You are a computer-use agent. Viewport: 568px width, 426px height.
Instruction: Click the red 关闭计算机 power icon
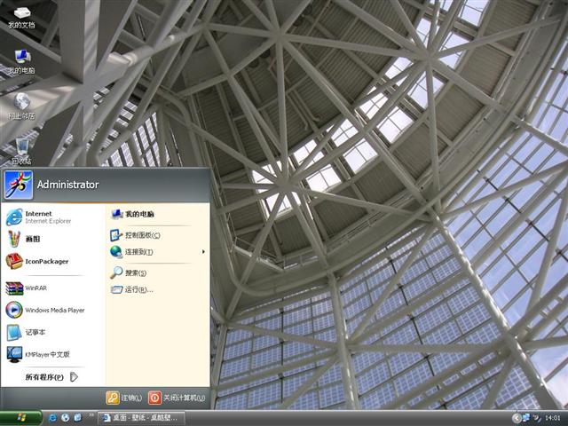(154, 398)
